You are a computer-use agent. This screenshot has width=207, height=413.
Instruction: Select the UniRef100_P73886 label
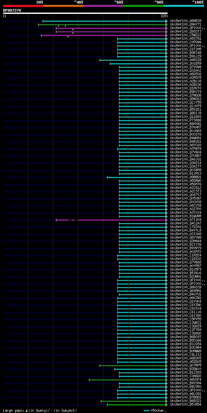186,120
